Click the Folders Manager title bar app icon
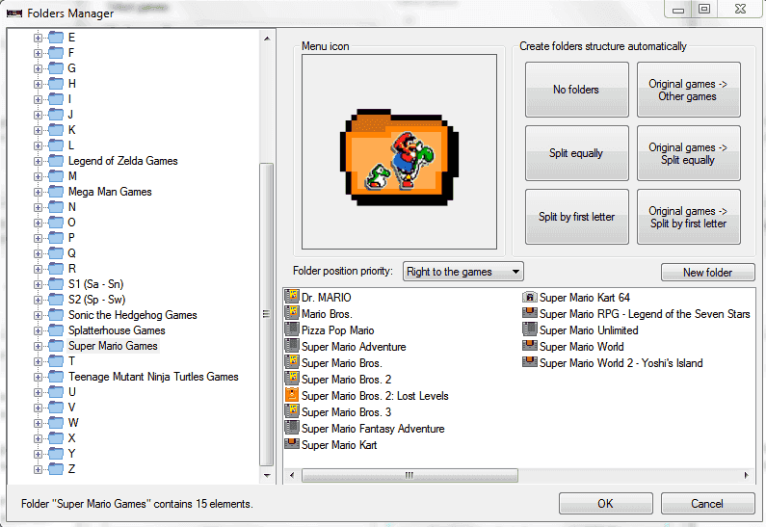766x527 pixels. pyautogui.click(x=14, y=13)
